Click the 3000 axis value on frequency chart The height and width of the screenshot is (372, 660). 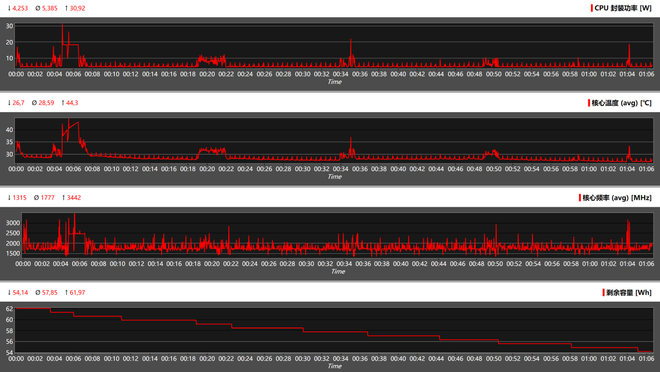[12, 223]
